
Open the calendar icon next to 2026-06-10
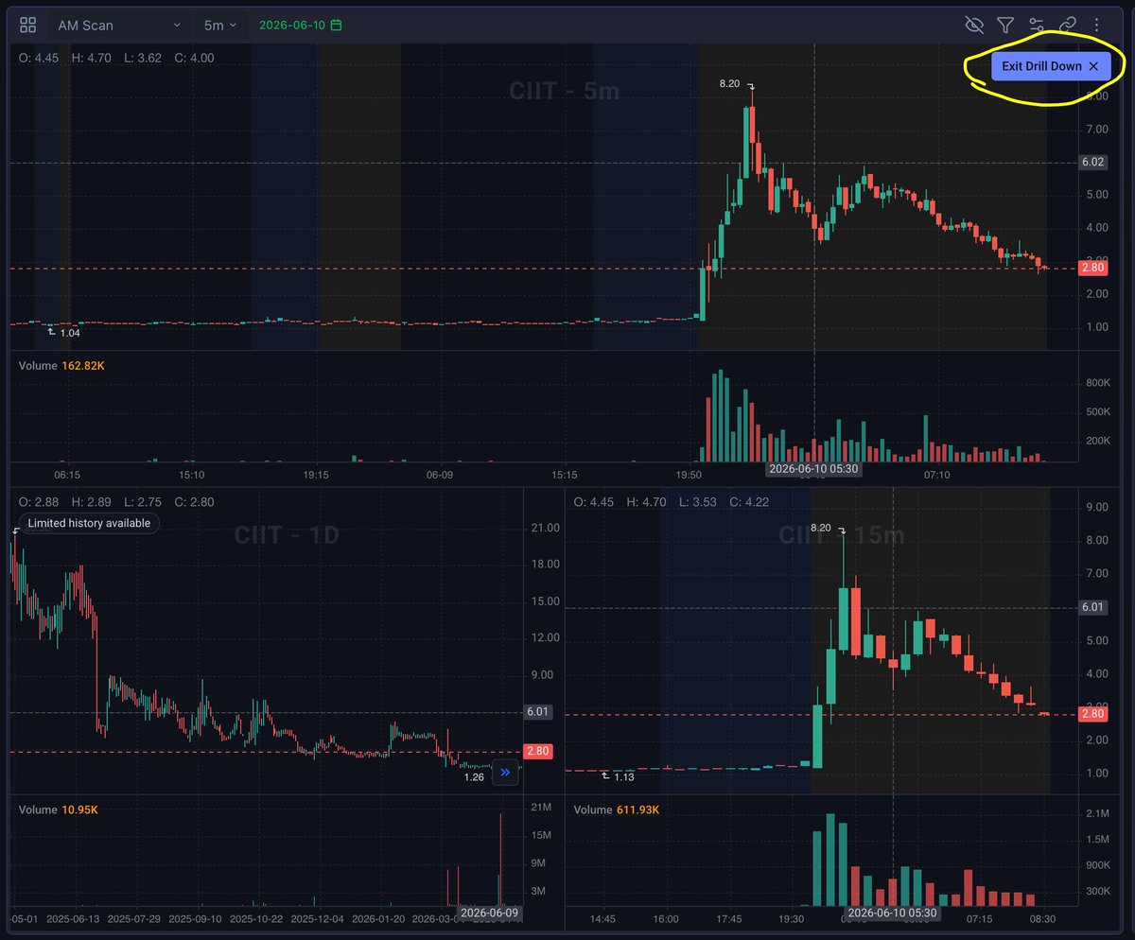[x=336, y=25]
